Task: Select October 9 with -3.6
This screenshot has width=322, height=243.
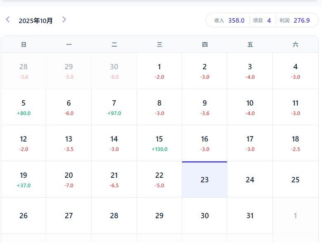Action: [204, 107]
